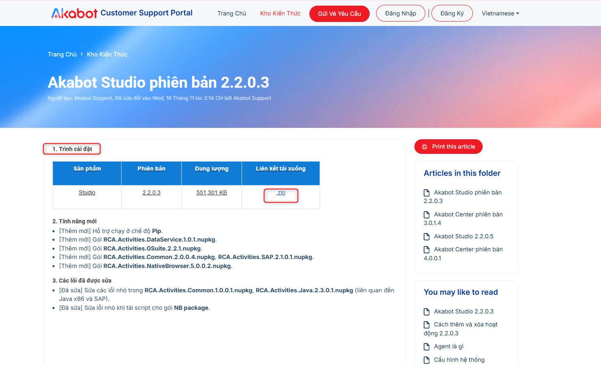Click document icon beside Cấu hình hệ thống

(x=427, y=360)
